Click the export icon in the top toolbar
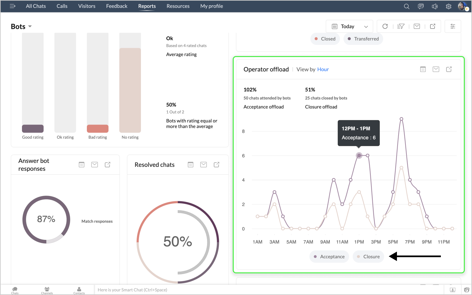This screenshot has height=295, width=472. tap(433, 27)
